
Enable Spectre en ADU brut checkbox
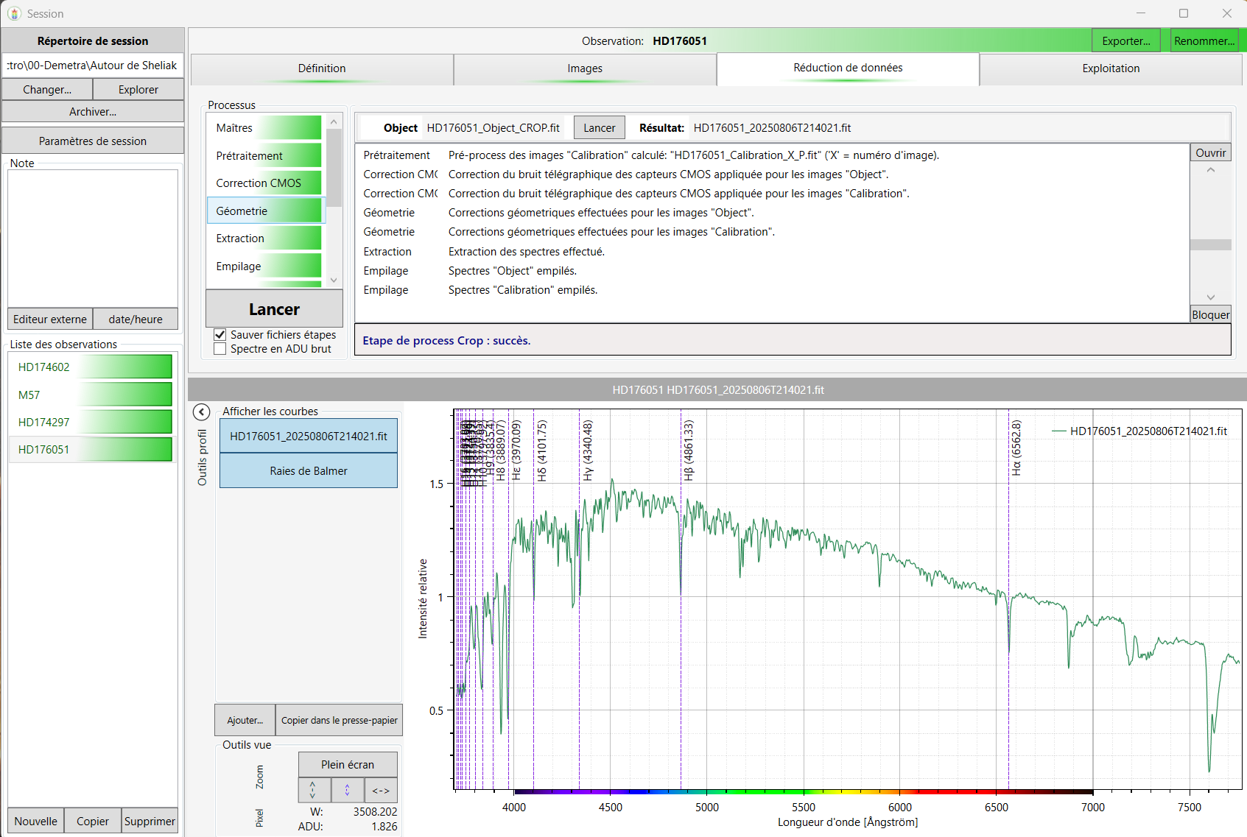coord(219,349)
